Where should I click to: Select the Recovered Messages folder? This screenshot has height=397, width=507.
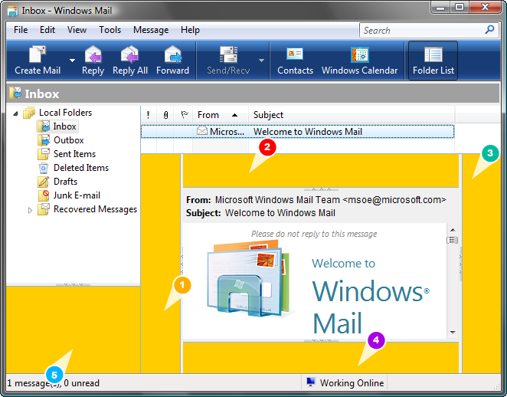[x=95, y=209]
